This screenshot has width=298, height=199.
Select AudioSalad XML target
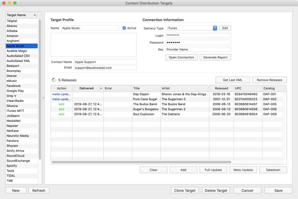(x=22, y=61)
